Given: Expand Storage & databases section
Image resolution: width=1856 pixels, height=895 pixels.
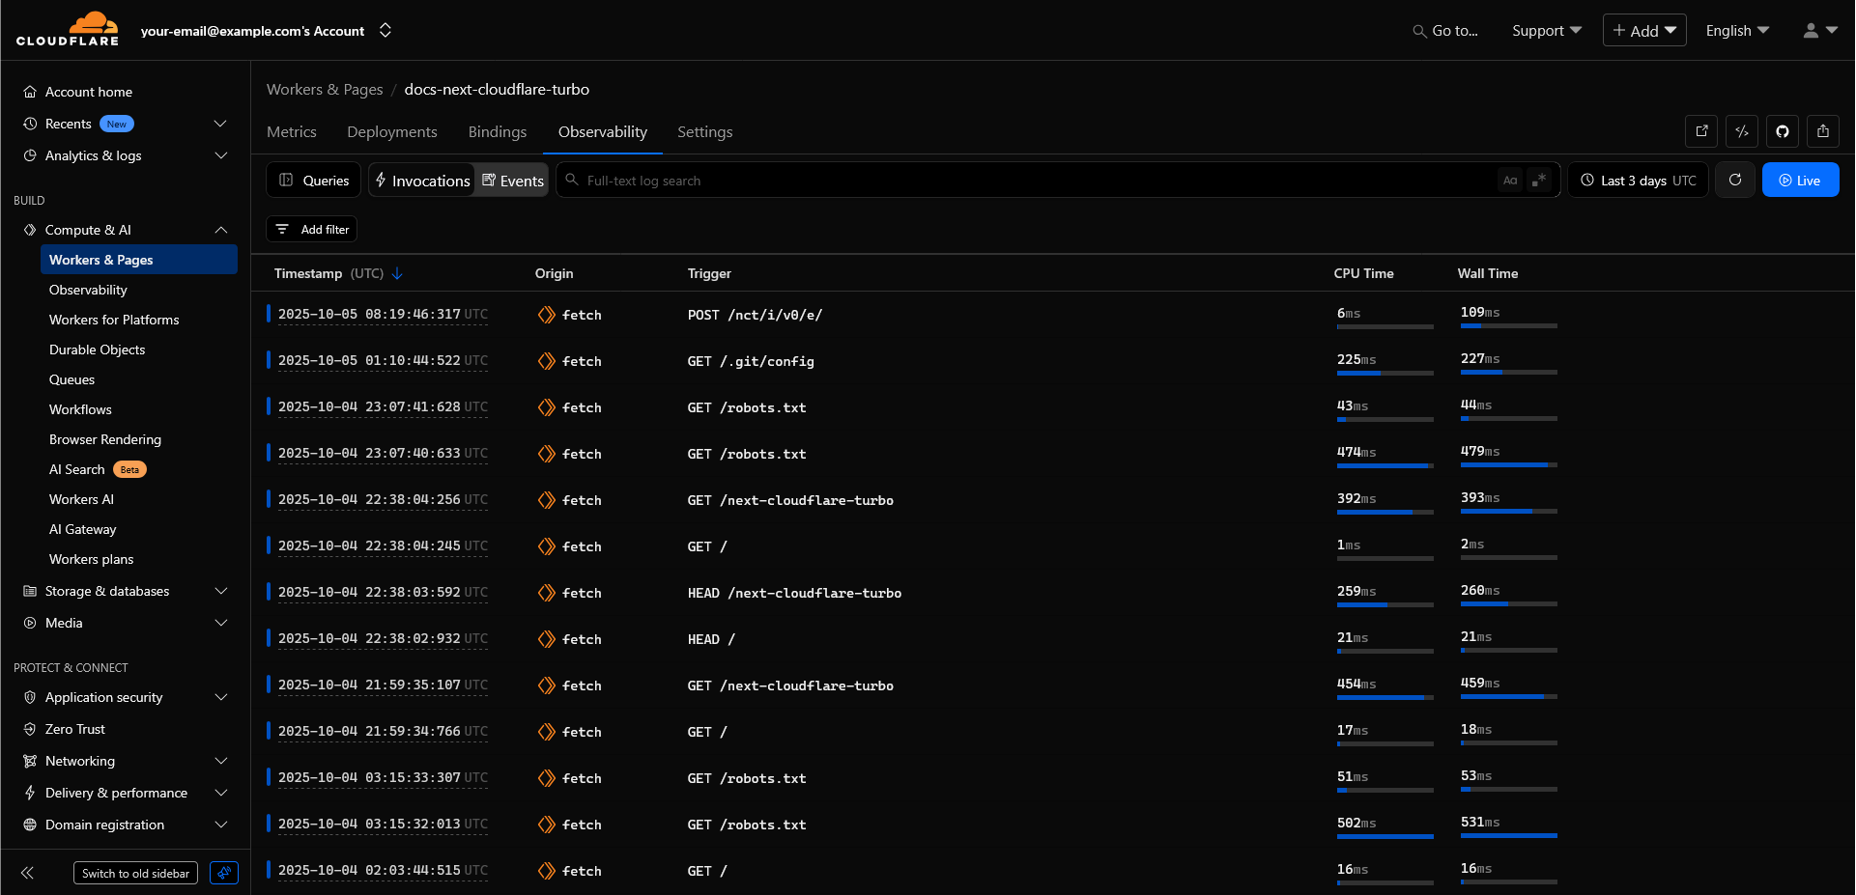Looking at the screenshot, I should (220, 591).
